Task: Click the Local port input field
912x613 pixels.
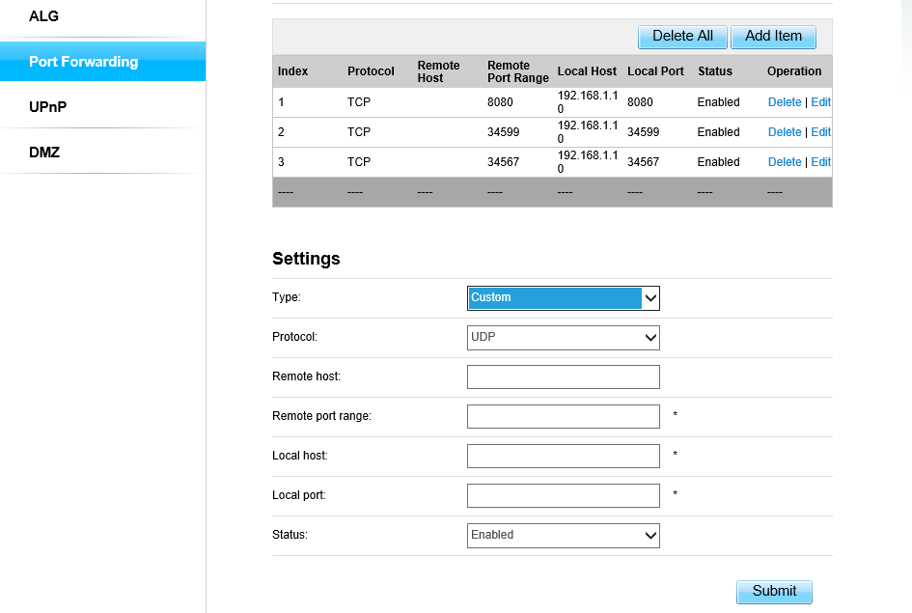Action: pos(563,494)
